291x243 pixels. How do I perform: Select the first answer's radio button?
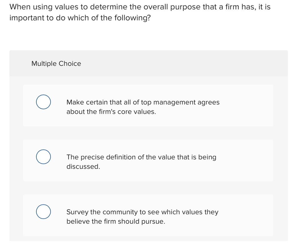(x=43, y=102)
